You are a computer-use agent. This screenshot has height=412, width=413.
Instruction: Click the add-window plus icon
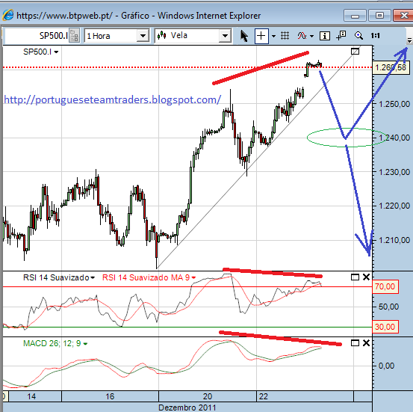(x=341, y=35)
